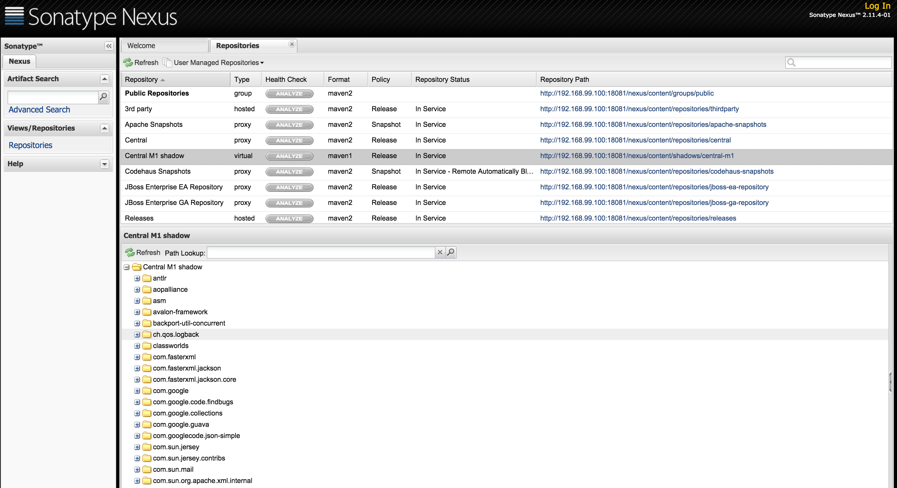Click the Analyze icon for JBoss Enterprise GA Repository

click(x=290, y=202)
